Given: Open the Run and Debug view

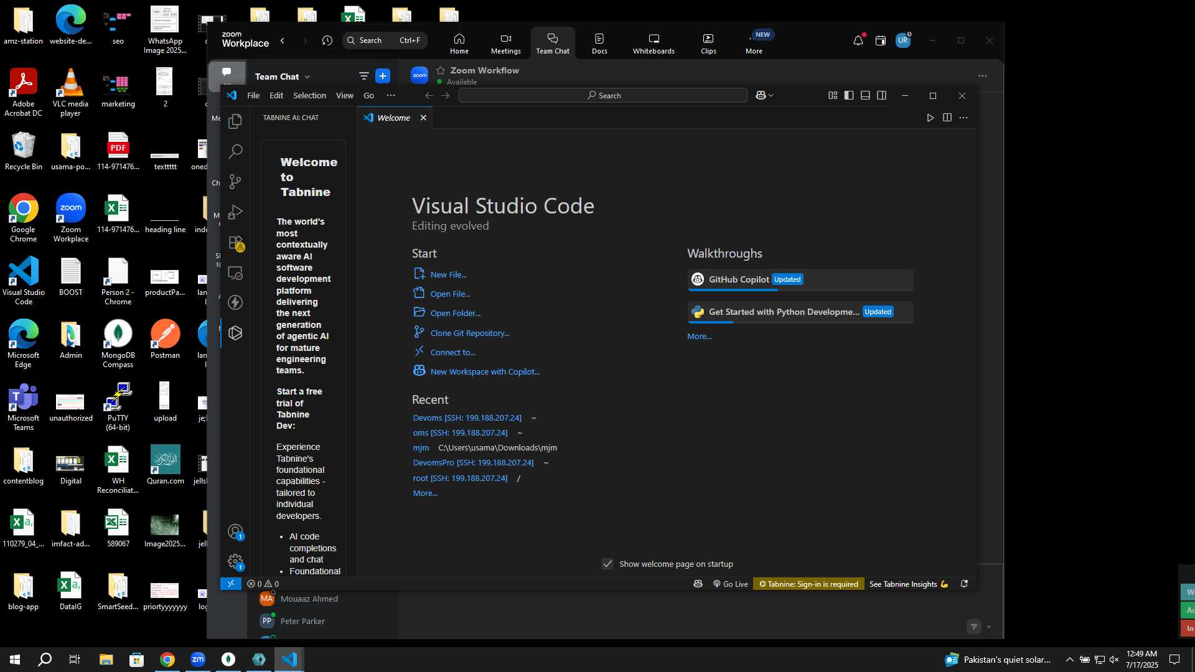Looking at the screenshot, I should click(x=235, y=212).
